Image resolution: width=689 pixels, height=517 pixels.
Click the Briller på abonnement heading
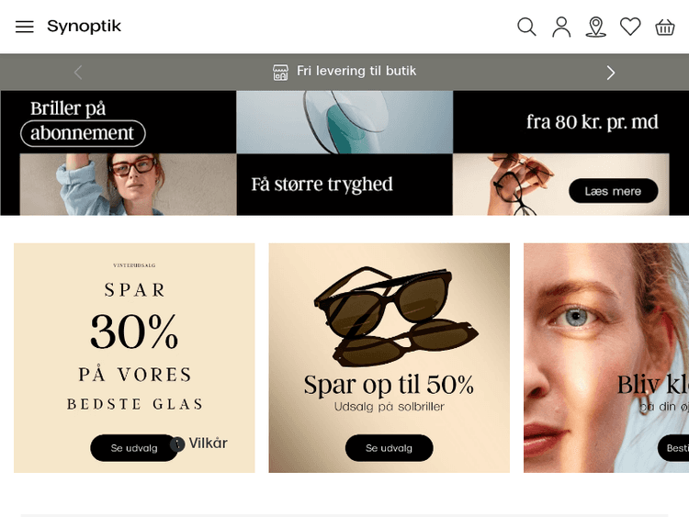coord(83,121)
